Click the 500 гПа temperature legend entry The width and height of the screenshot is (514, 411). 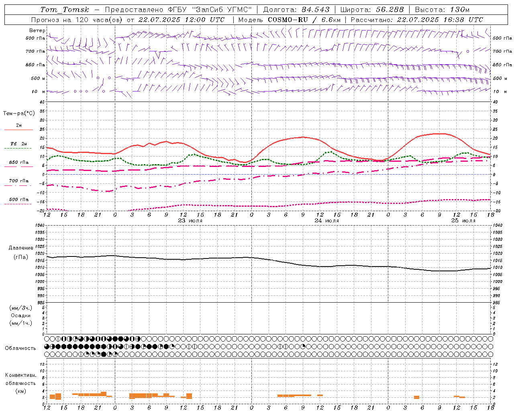pos(19,199)
